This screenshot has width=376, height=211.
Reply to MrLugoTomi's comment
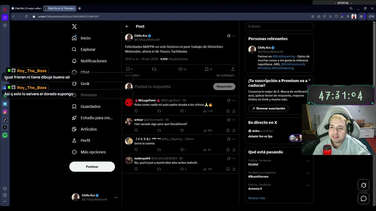pyautogui.click(x=136, y=111)
